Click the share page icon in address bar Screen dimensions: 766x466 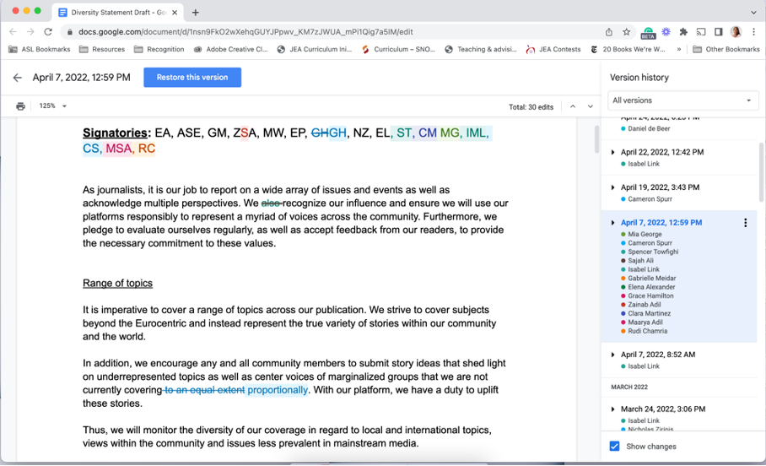pos(609,32)
